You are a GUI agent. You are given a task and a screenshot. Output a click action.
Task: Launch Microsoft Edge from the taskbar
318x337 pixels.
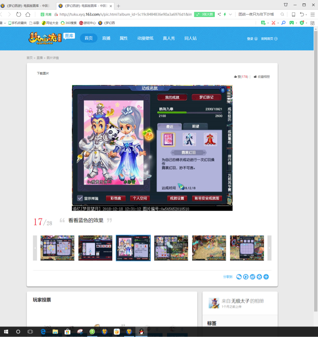pyautogui.click(x=43, y=332)
